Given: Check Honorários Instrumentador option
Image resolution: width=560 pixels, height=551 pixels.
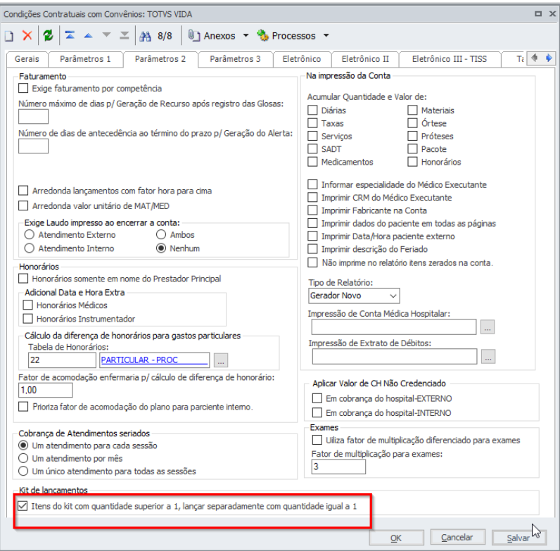Looking at the screenshot, I should [27, 318].
